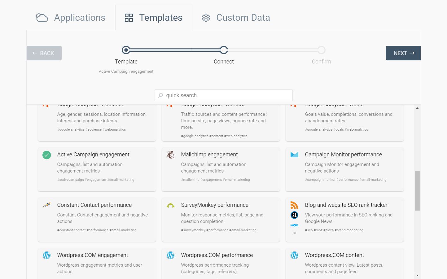This screenshot has height=279, width=447.
Task: Click the magnifier icon in quick search
Action: click(160, 95)
